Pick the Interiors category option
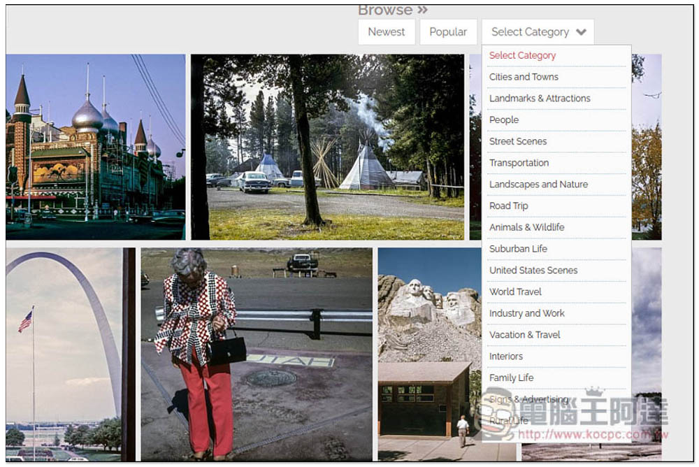The width and height of the screenshot is (699, 467). tap(506, 357)
